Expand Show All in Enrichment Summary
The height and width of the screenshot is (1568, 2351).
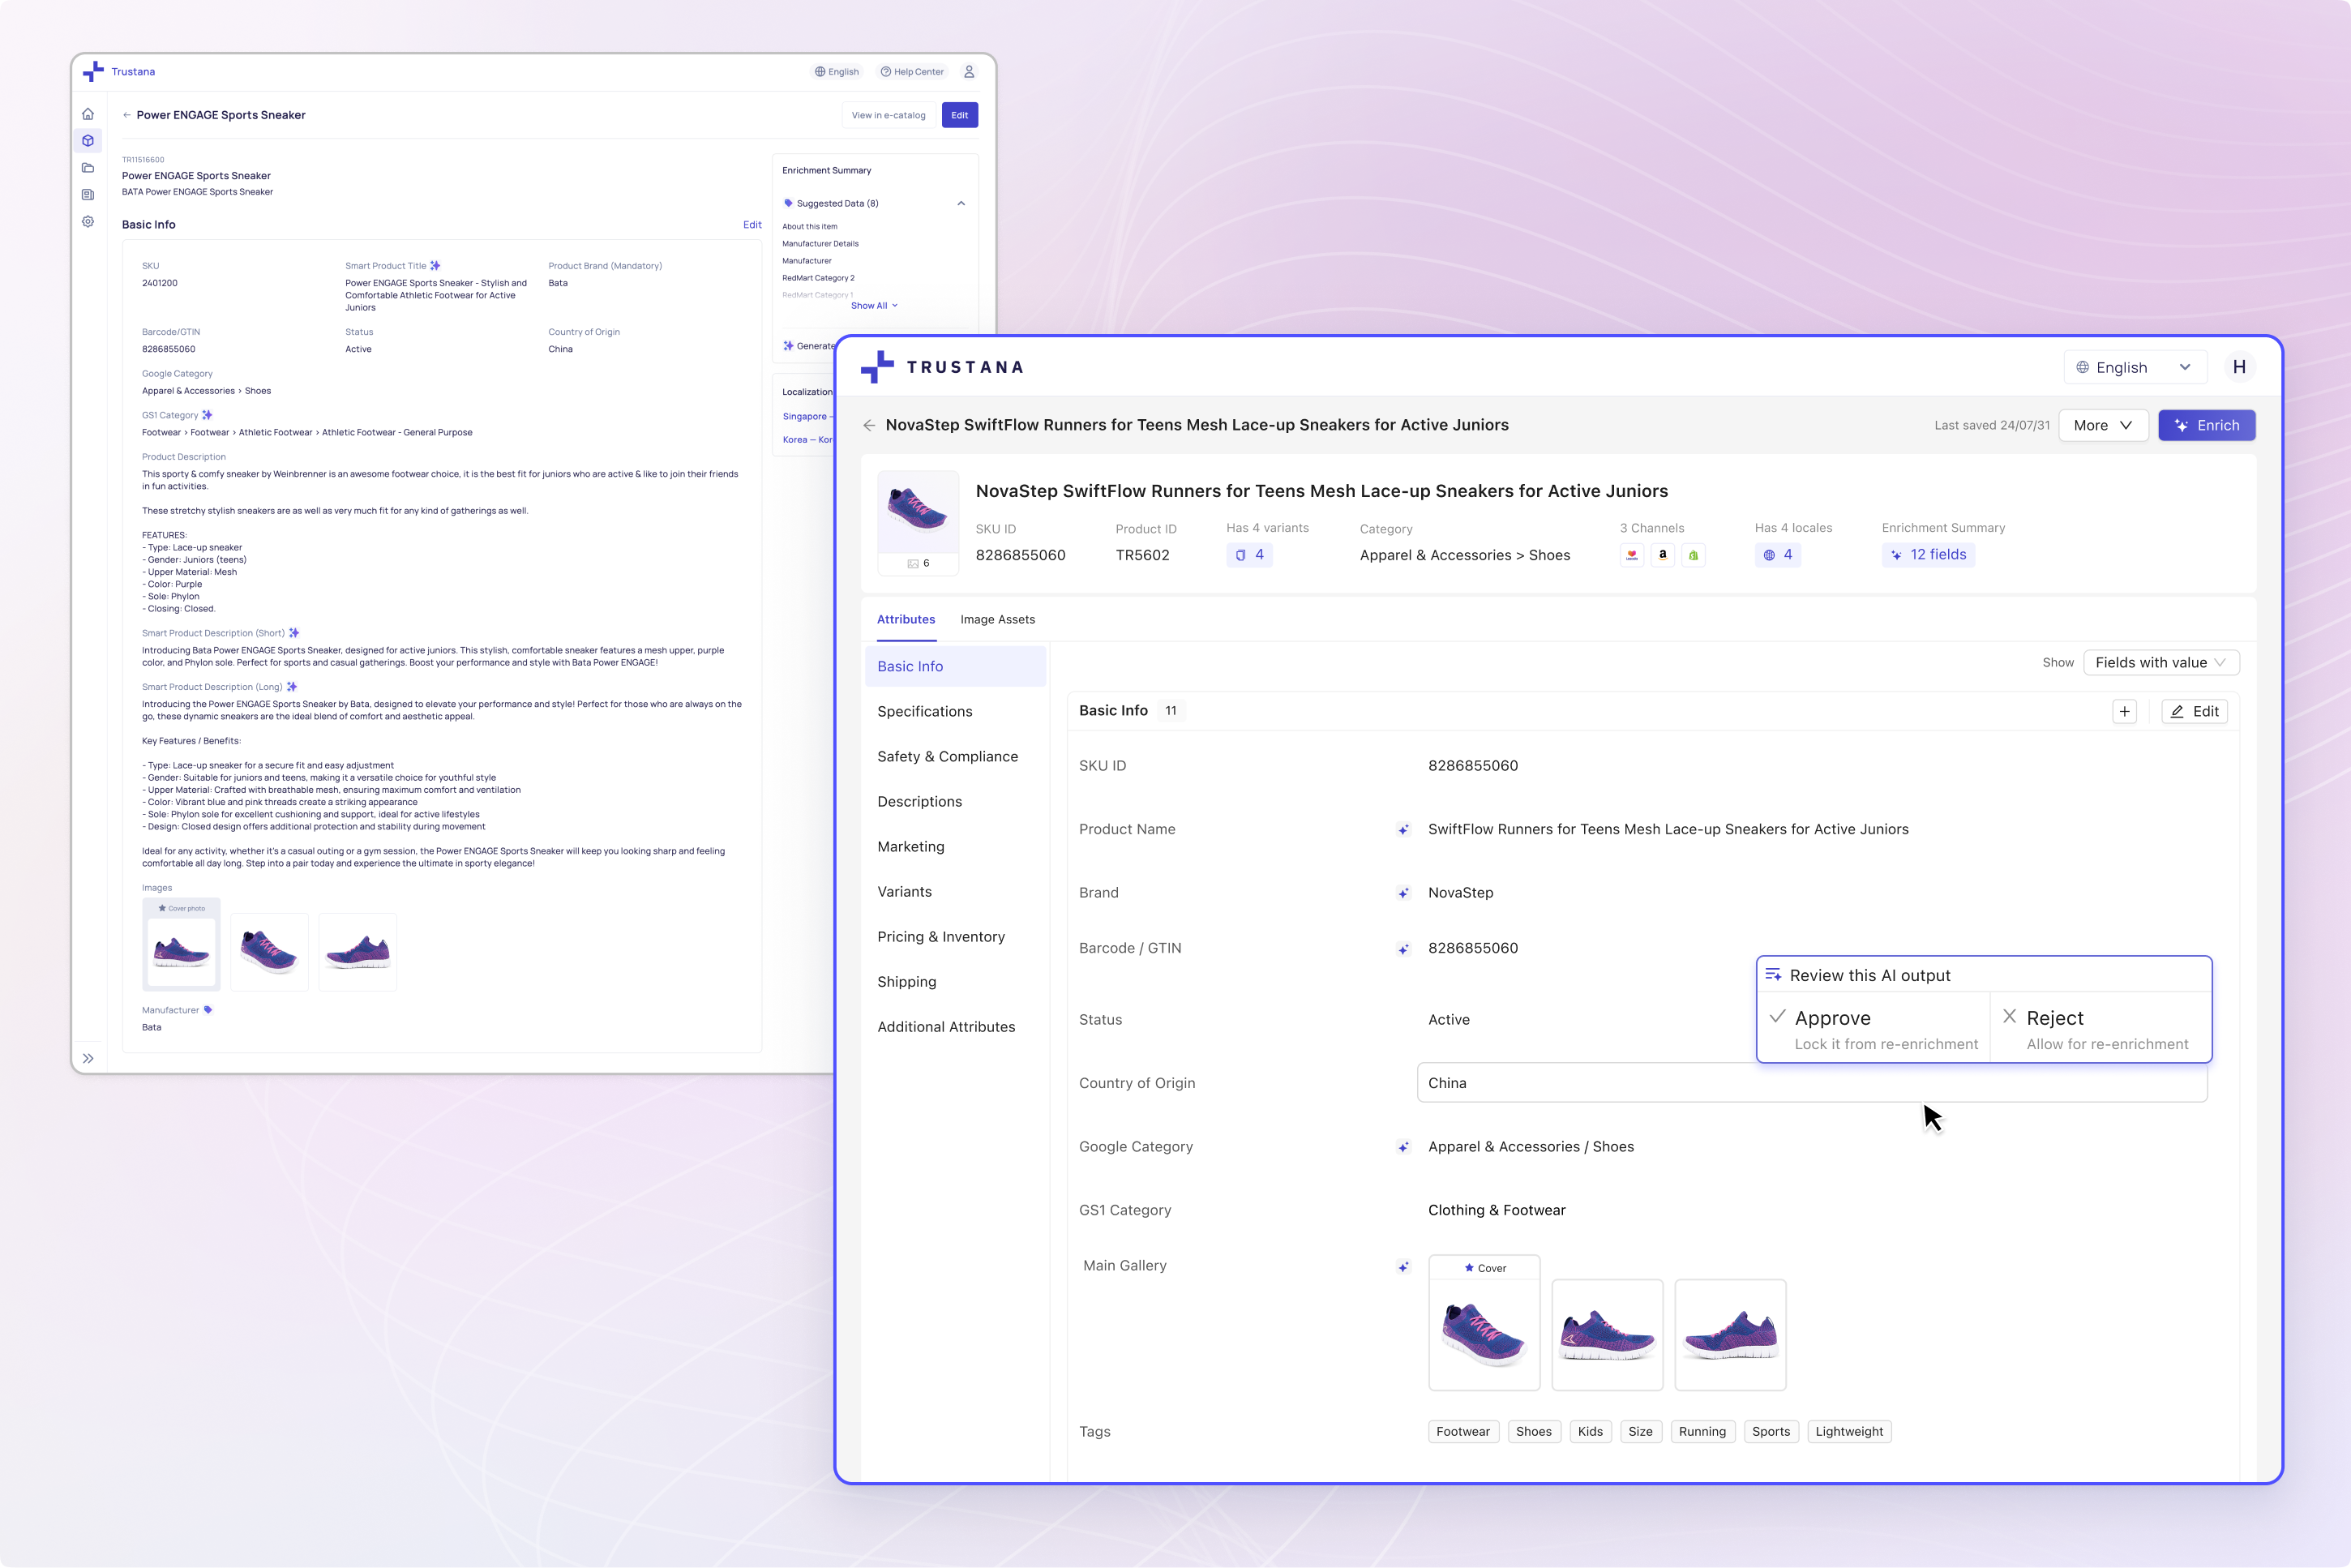[x=874, y=306]
